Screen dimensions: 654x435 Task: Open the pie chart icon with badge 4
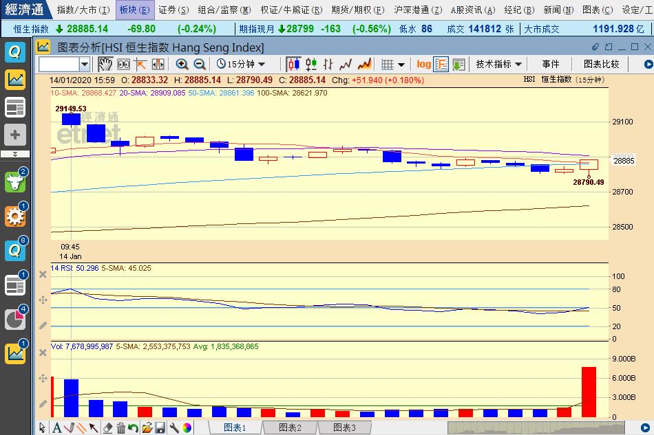[x=15, y=319]
